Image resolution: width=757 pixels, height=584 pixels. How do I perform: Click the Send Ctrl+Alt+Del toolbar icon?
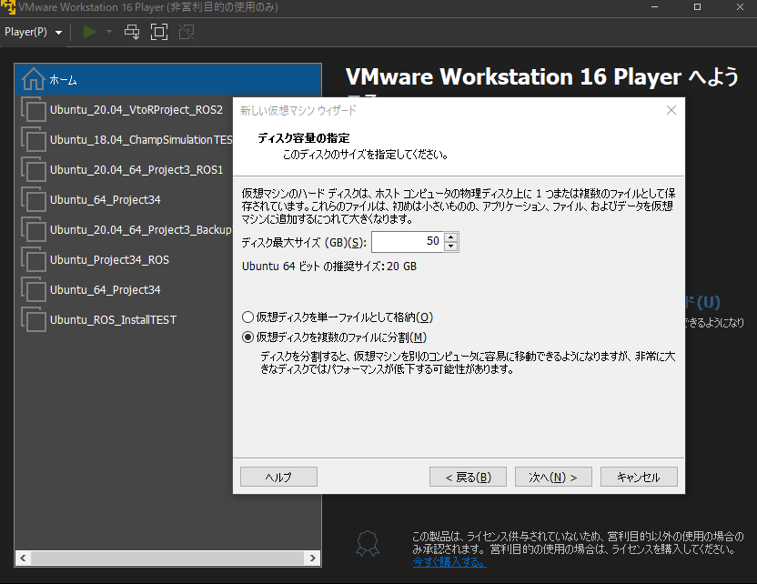(x=132, y=31)
